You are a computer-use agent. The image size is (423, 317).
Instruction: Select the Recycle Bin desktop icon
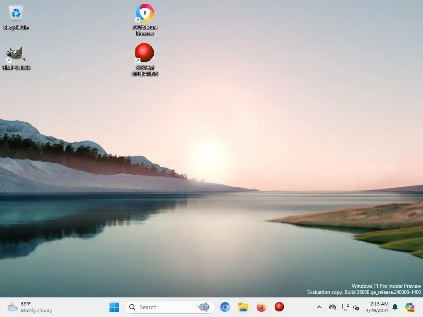pos(16,17)
